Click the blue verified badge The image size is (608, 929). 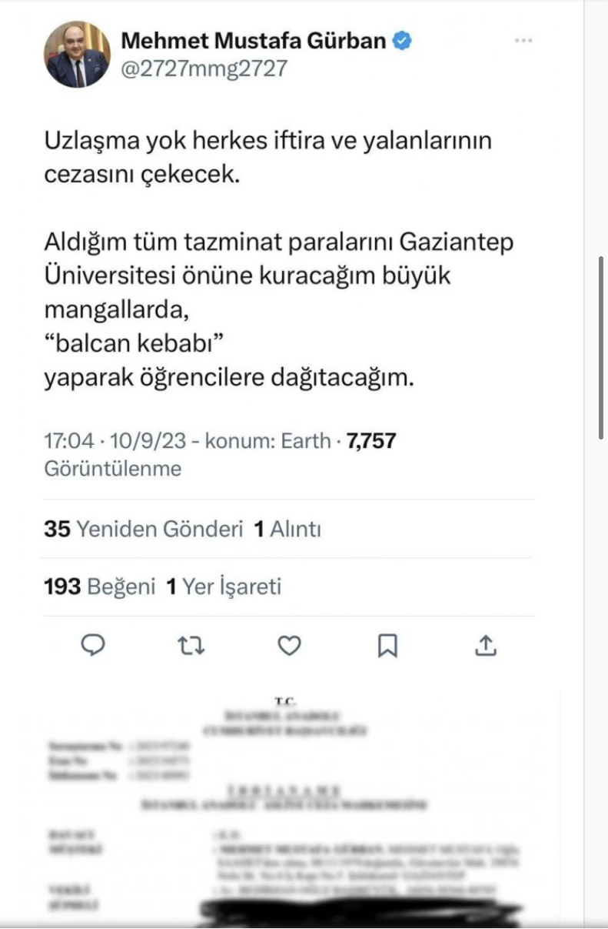(402, 41)
